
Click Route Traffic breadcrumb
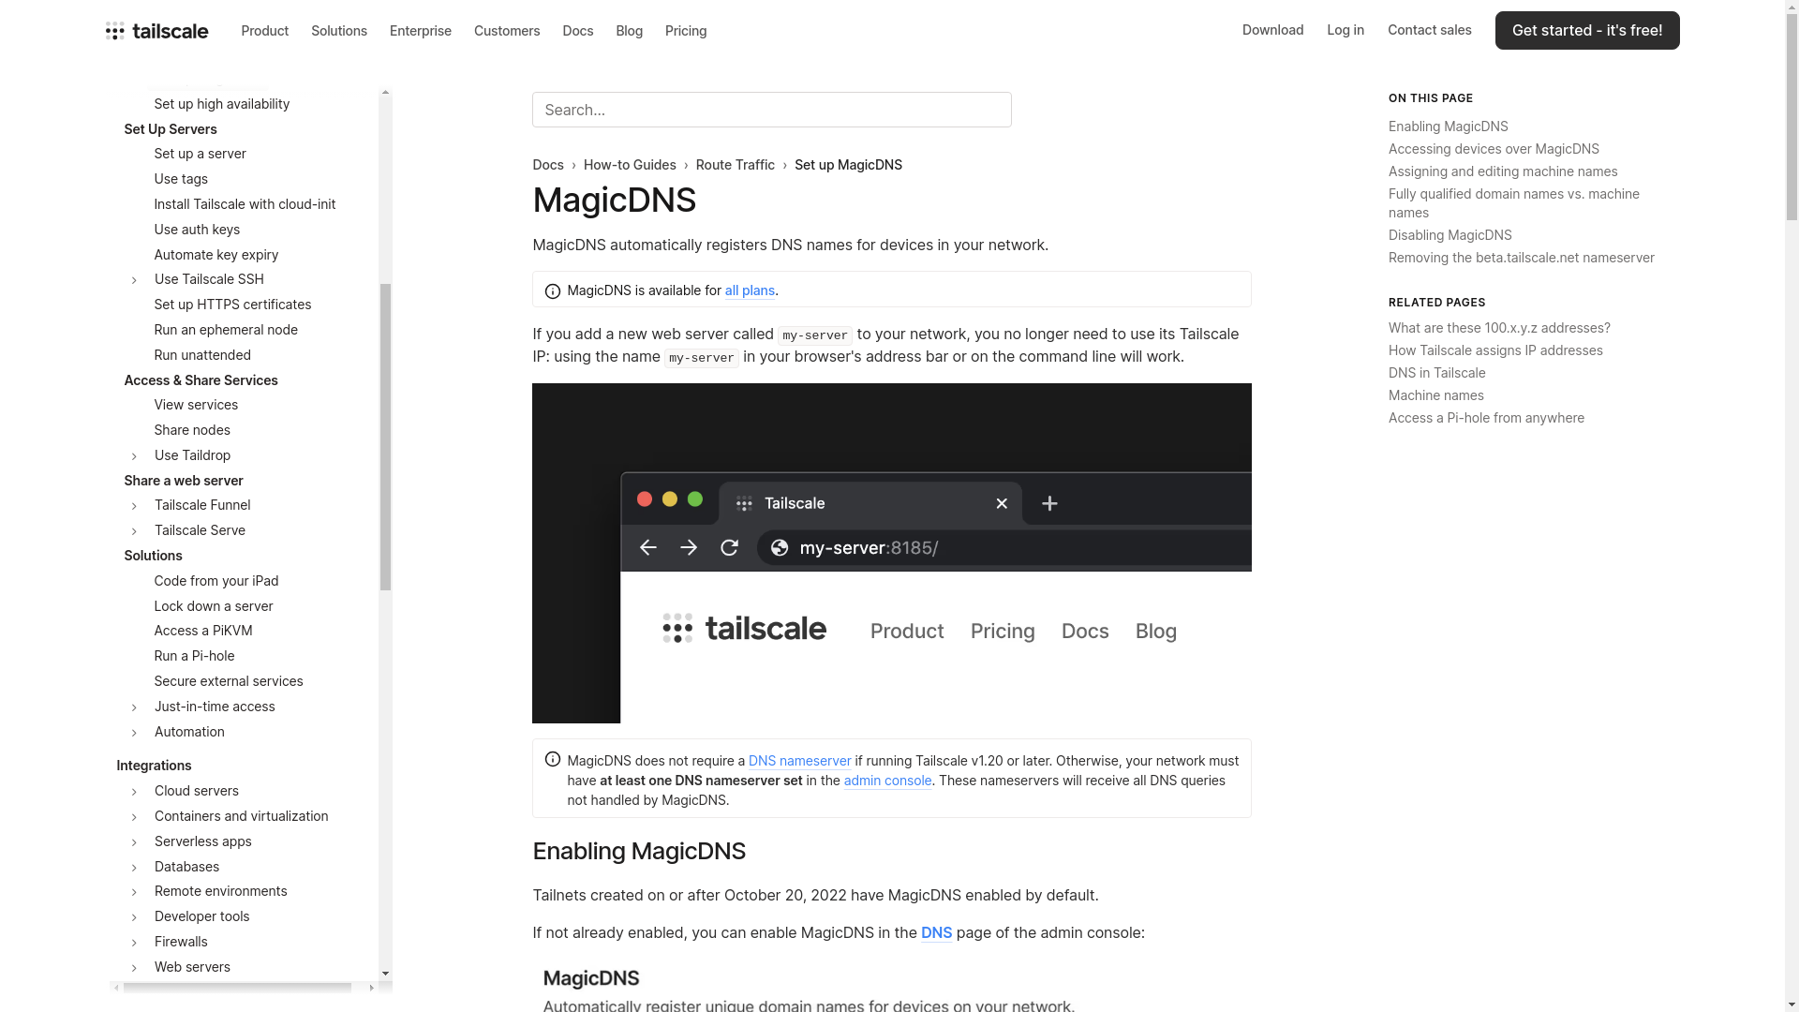[x=736, y=165]
